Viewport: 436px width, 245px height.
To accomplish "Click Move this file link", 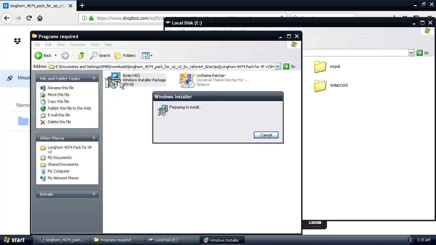I will coord(58,95).
